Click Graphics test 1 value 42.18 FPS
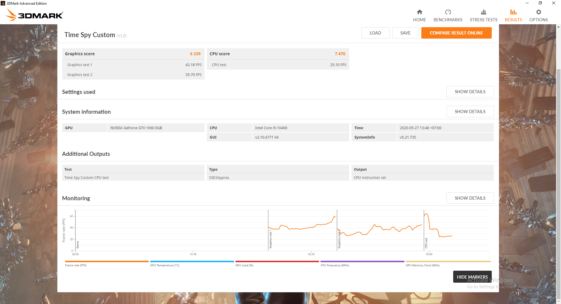 click(x=193, y=65)
